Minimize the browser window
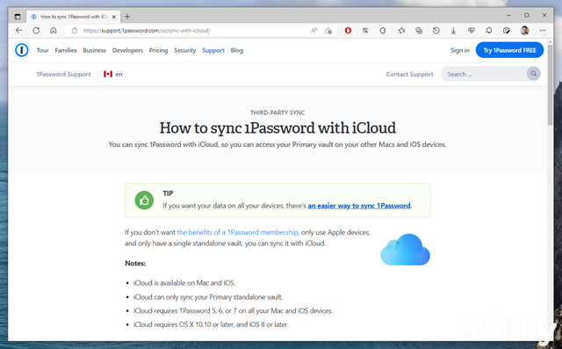Screen dimensions: 562x349 coord(508,16)
